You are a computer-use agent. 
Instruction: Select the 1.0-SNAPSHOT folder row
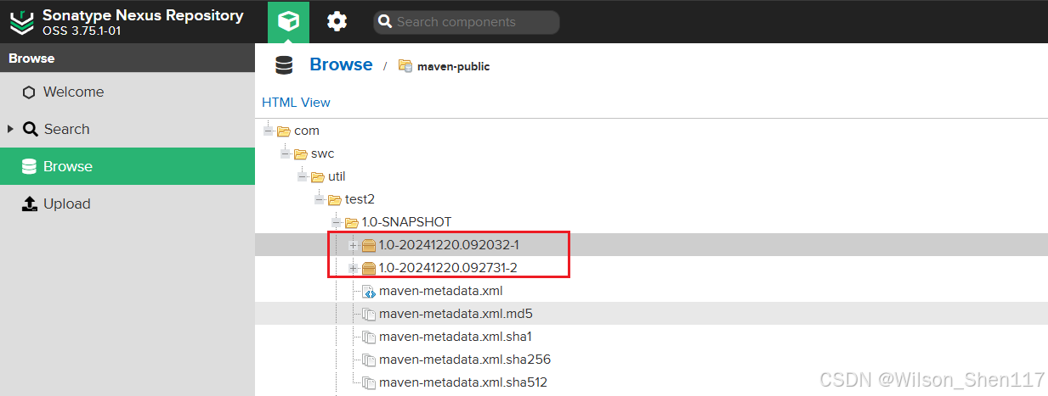click(x=651, y=222)
